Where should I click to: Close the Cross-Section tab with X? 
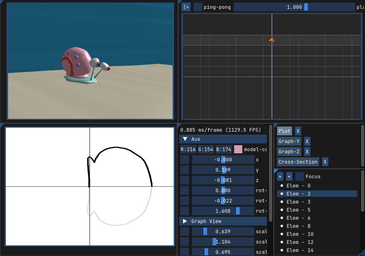click(325, 162)
